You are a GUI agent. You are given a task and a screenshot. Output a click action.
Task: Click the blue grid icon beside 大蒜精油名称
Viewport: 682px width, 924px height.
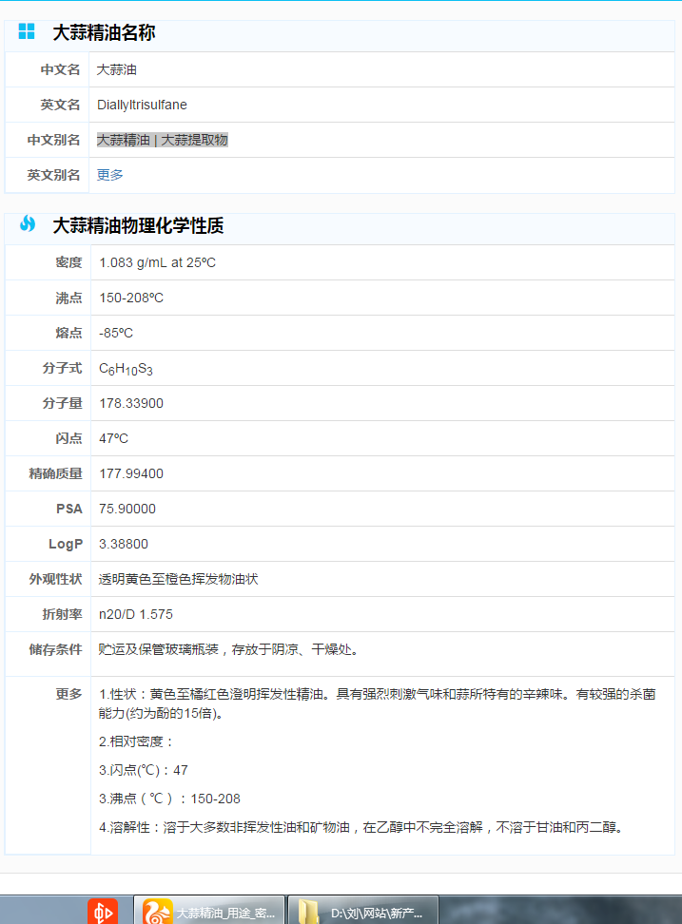click(27, 31)
